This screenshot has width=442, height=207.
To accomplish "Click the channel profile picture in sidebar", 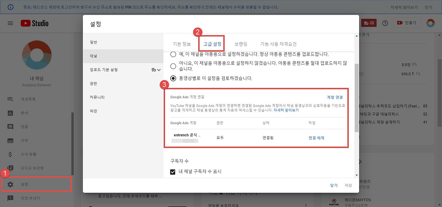I will pyautogui.click(x=37, y=55).
